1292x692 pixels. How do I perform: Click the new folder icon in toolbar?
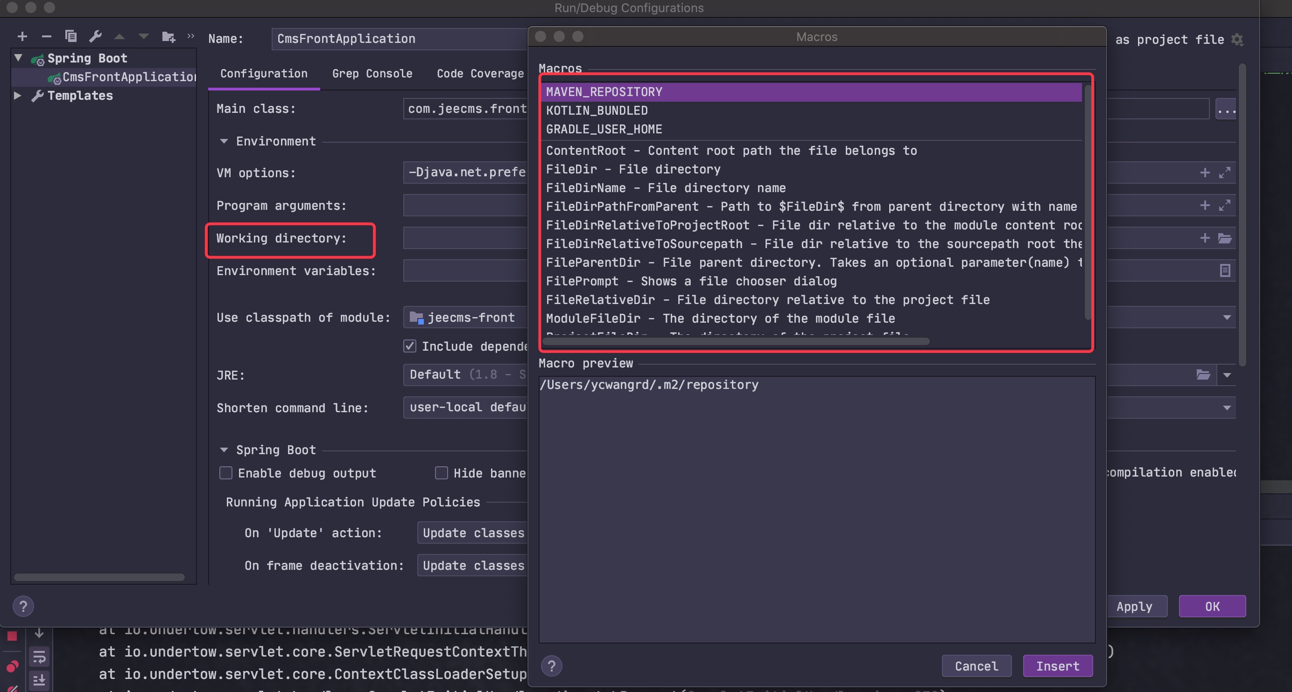click(168, 36)
